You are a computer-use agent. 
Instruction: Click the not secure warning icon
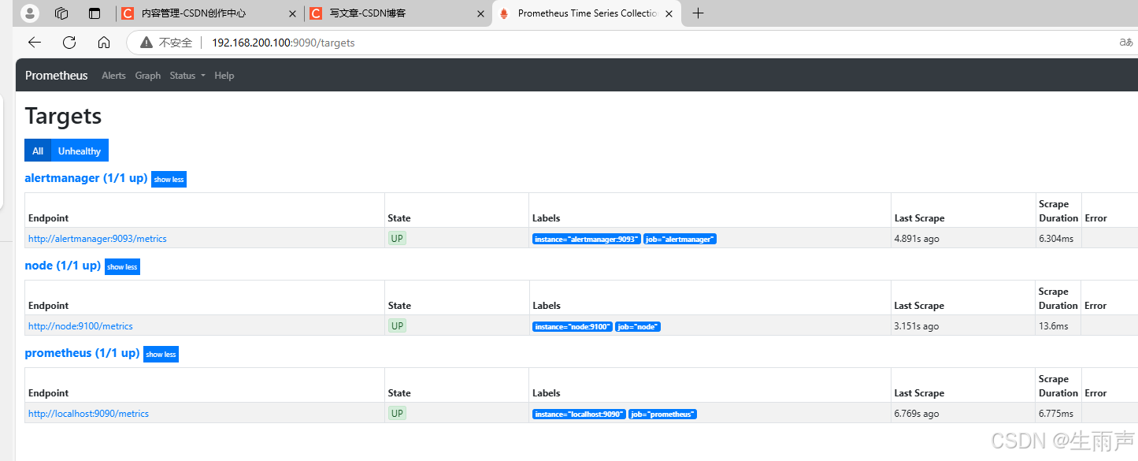click(x=146, y=43)
